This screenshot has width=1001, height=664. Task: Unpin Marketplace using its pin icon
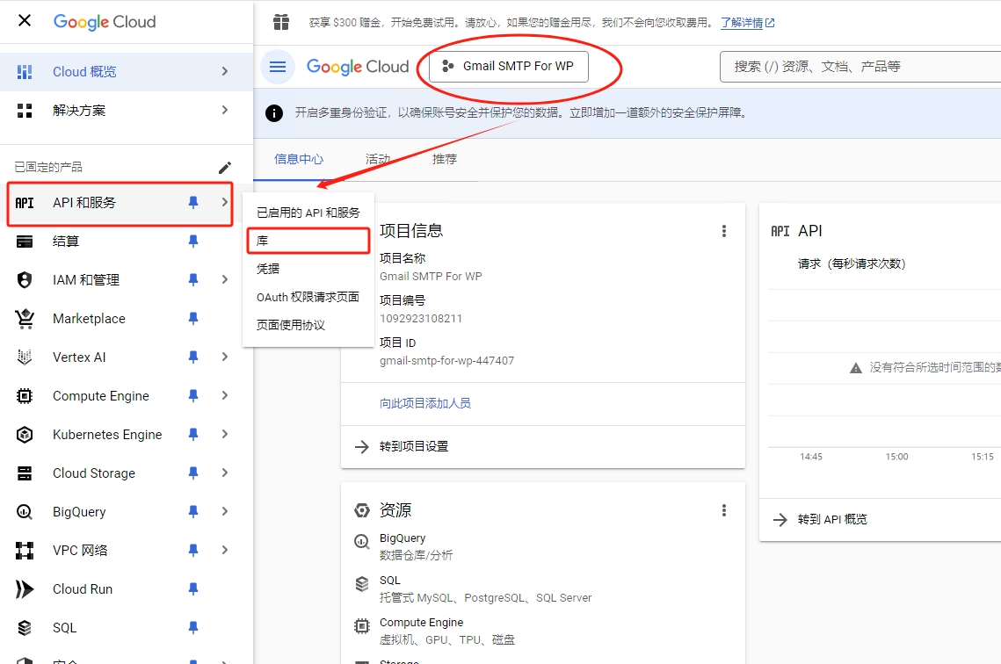tap(192, 318)
